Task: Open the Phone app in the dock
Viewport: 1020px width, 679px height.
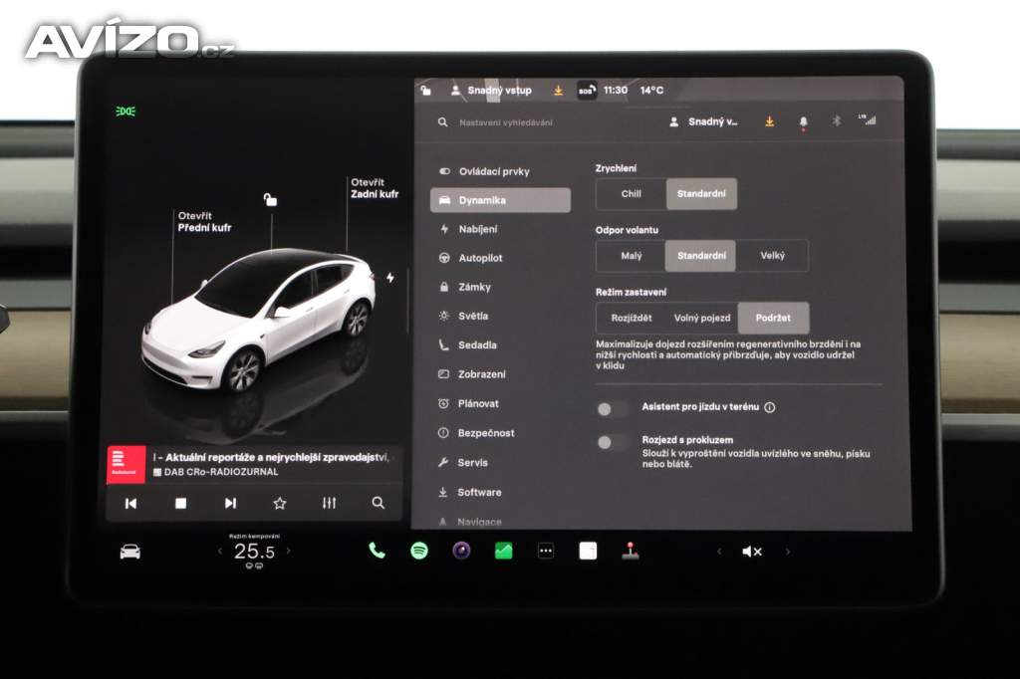Action: tap(377, 551)
